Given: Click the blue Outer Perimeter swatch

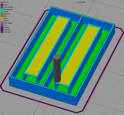Looking at the screenshot, I should point(2,7).
